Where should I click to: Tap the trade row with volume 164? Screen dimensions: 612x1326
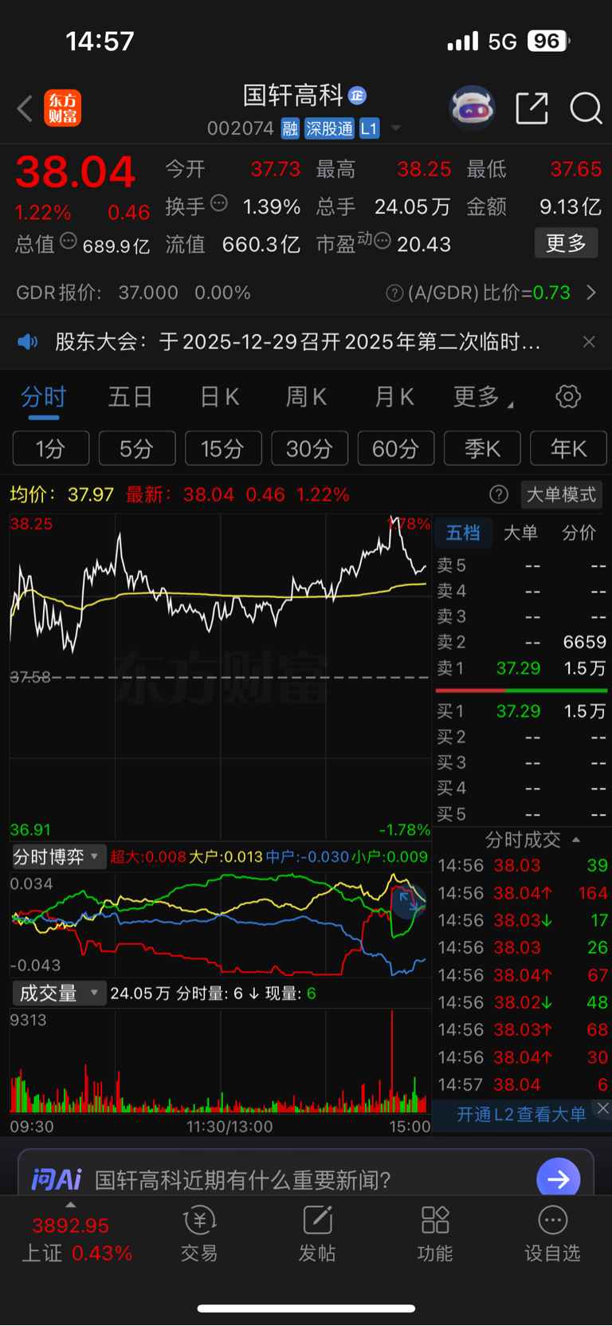click(x=523, y=893)
